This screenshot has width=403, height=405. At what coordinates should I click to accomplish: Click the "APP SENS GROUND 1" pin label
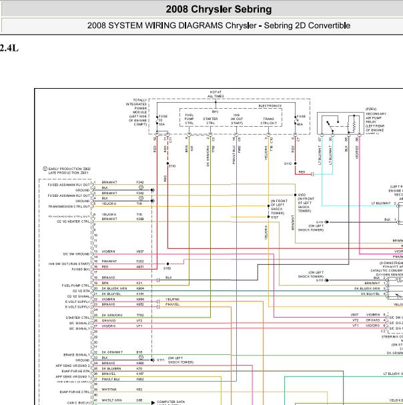73,376
